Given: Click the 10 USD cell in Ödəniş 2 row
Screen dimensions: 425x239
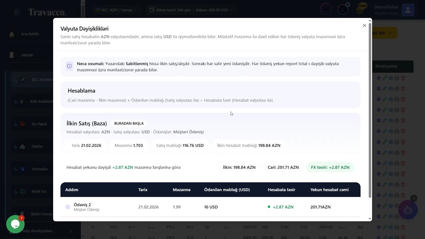Looking at the screenshot, I should [211, 207].
